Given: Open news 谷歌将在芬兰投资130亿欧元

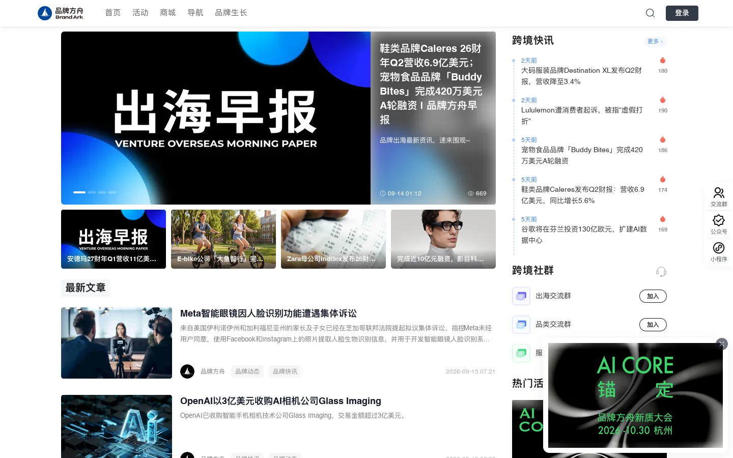Looking at the screenshot, I should pos(584,235).
